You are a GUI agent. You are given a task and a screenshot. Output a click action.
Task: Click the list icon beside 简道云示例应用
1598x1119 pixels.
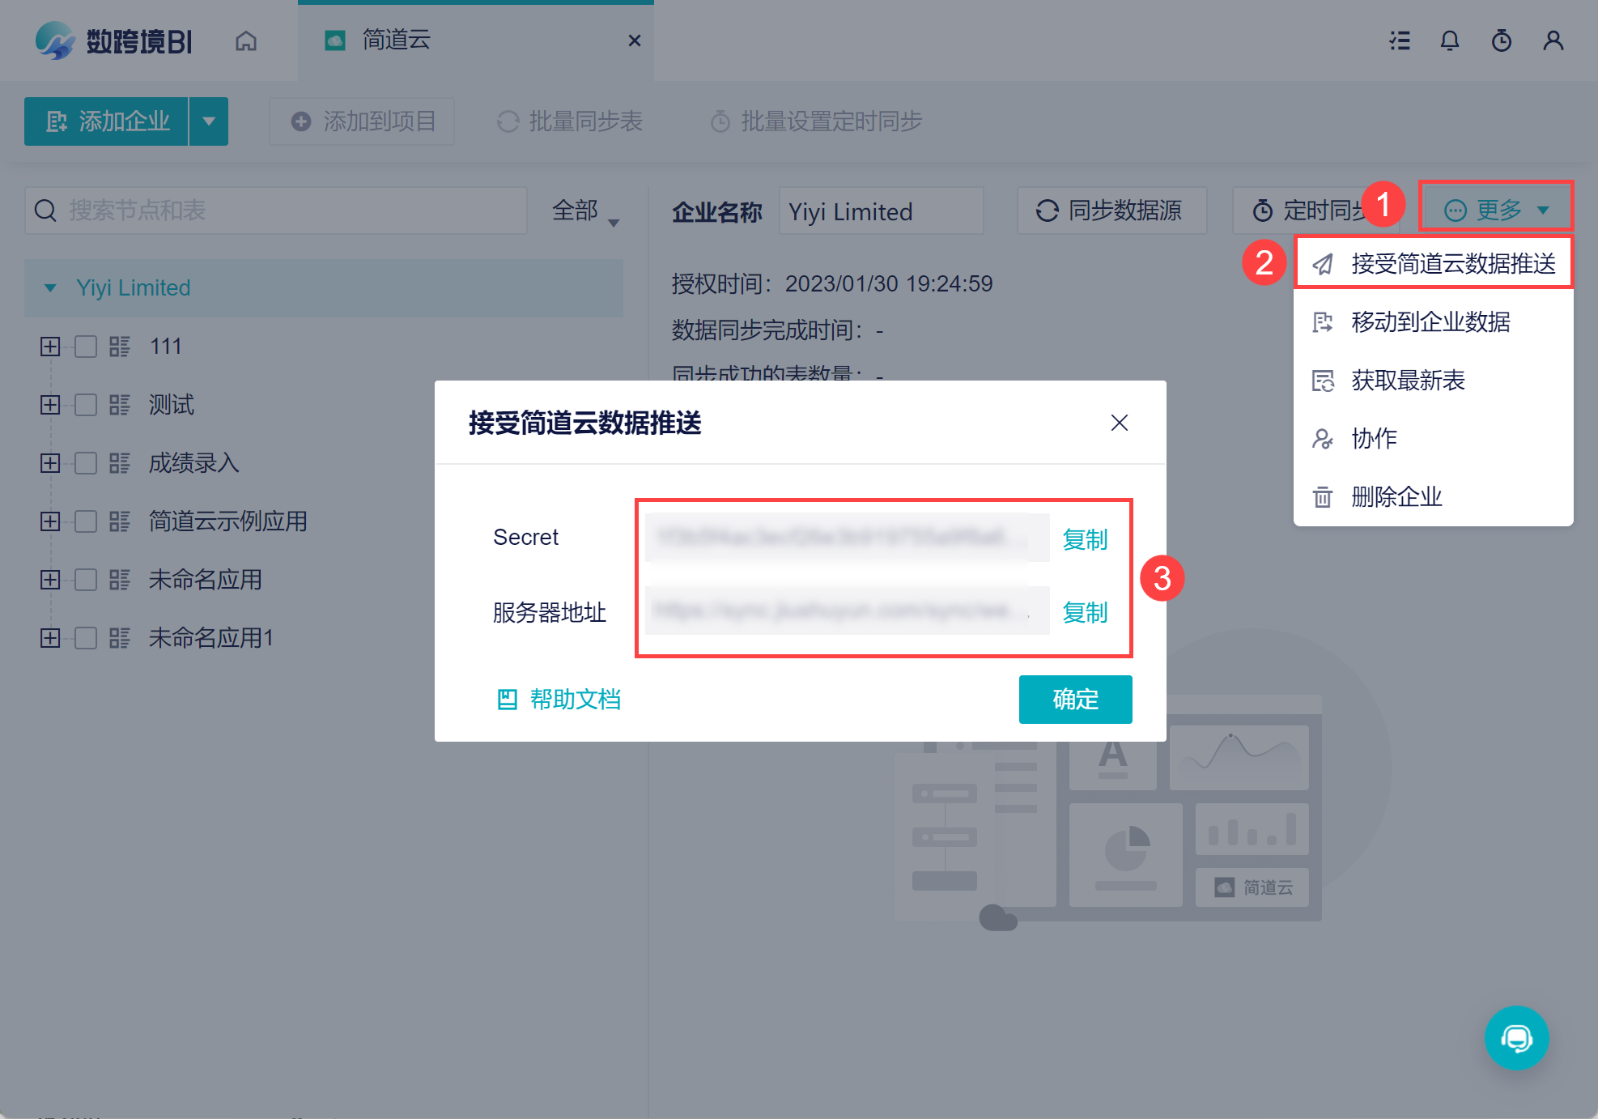pyautogui.click(x=120, y=521)
